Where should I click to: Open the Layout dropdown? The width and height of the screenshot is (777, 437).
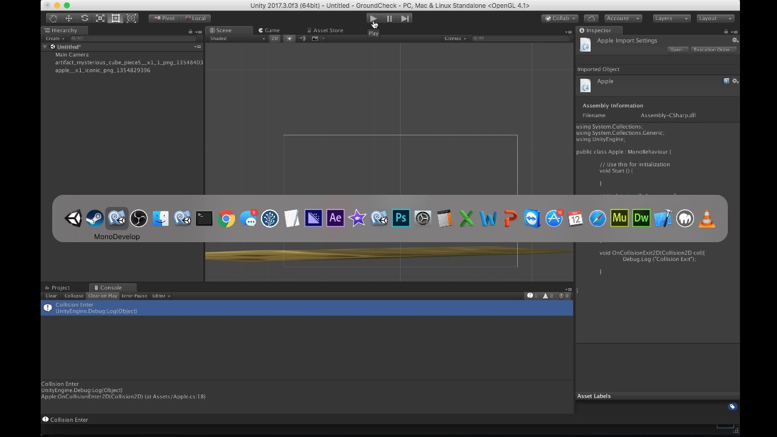714,18
